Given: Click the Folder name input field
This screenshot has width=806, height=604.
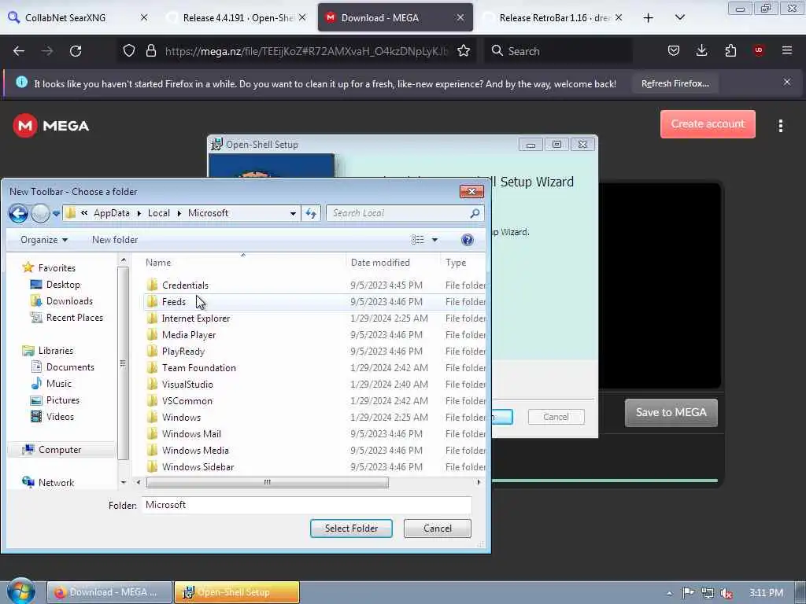Looking at the screenshot, I should pos(306,505).
